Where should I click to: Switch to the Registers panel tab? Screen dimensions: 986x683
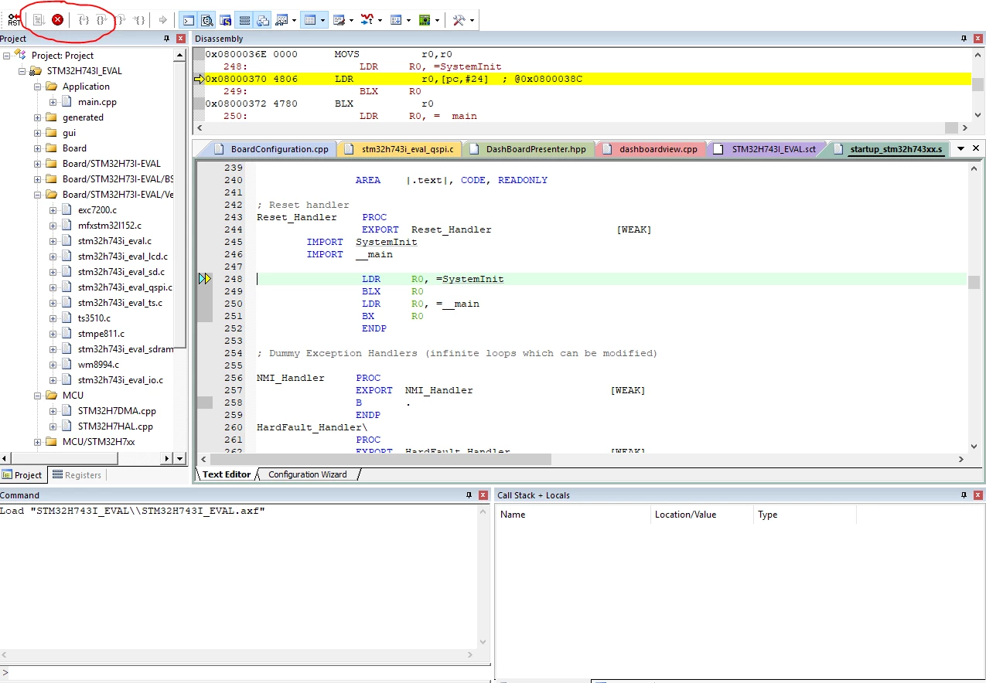(77, 475)
